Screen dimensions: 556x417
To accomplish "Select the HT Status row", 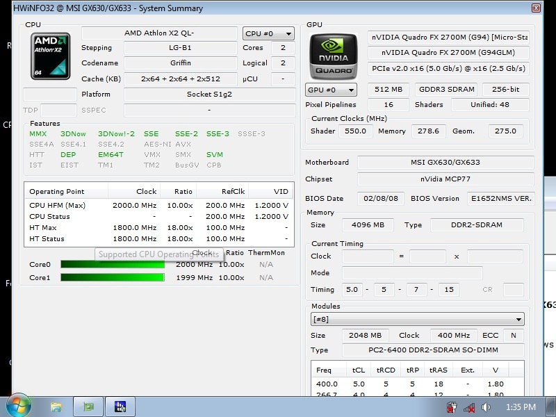I will click(x=159, y=238).
